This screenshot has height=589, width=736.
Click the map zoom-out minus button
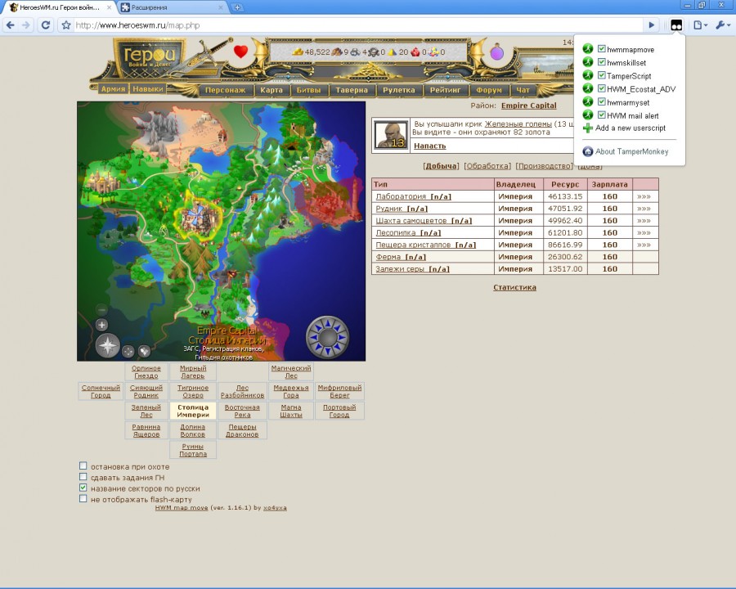coord(102,309)
